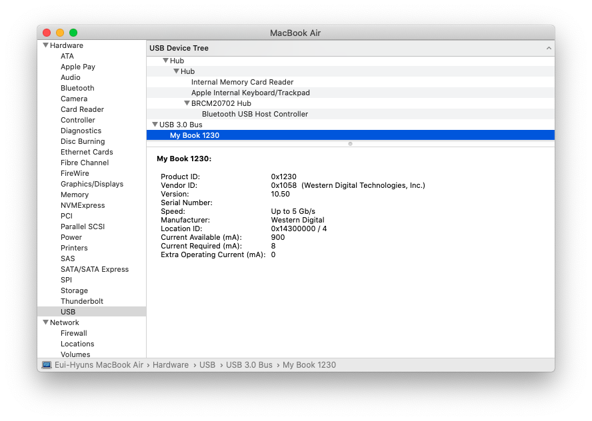Open Parallel SCSI section
The height and width of the screenshot is (421, 592).
pos(83,226)
